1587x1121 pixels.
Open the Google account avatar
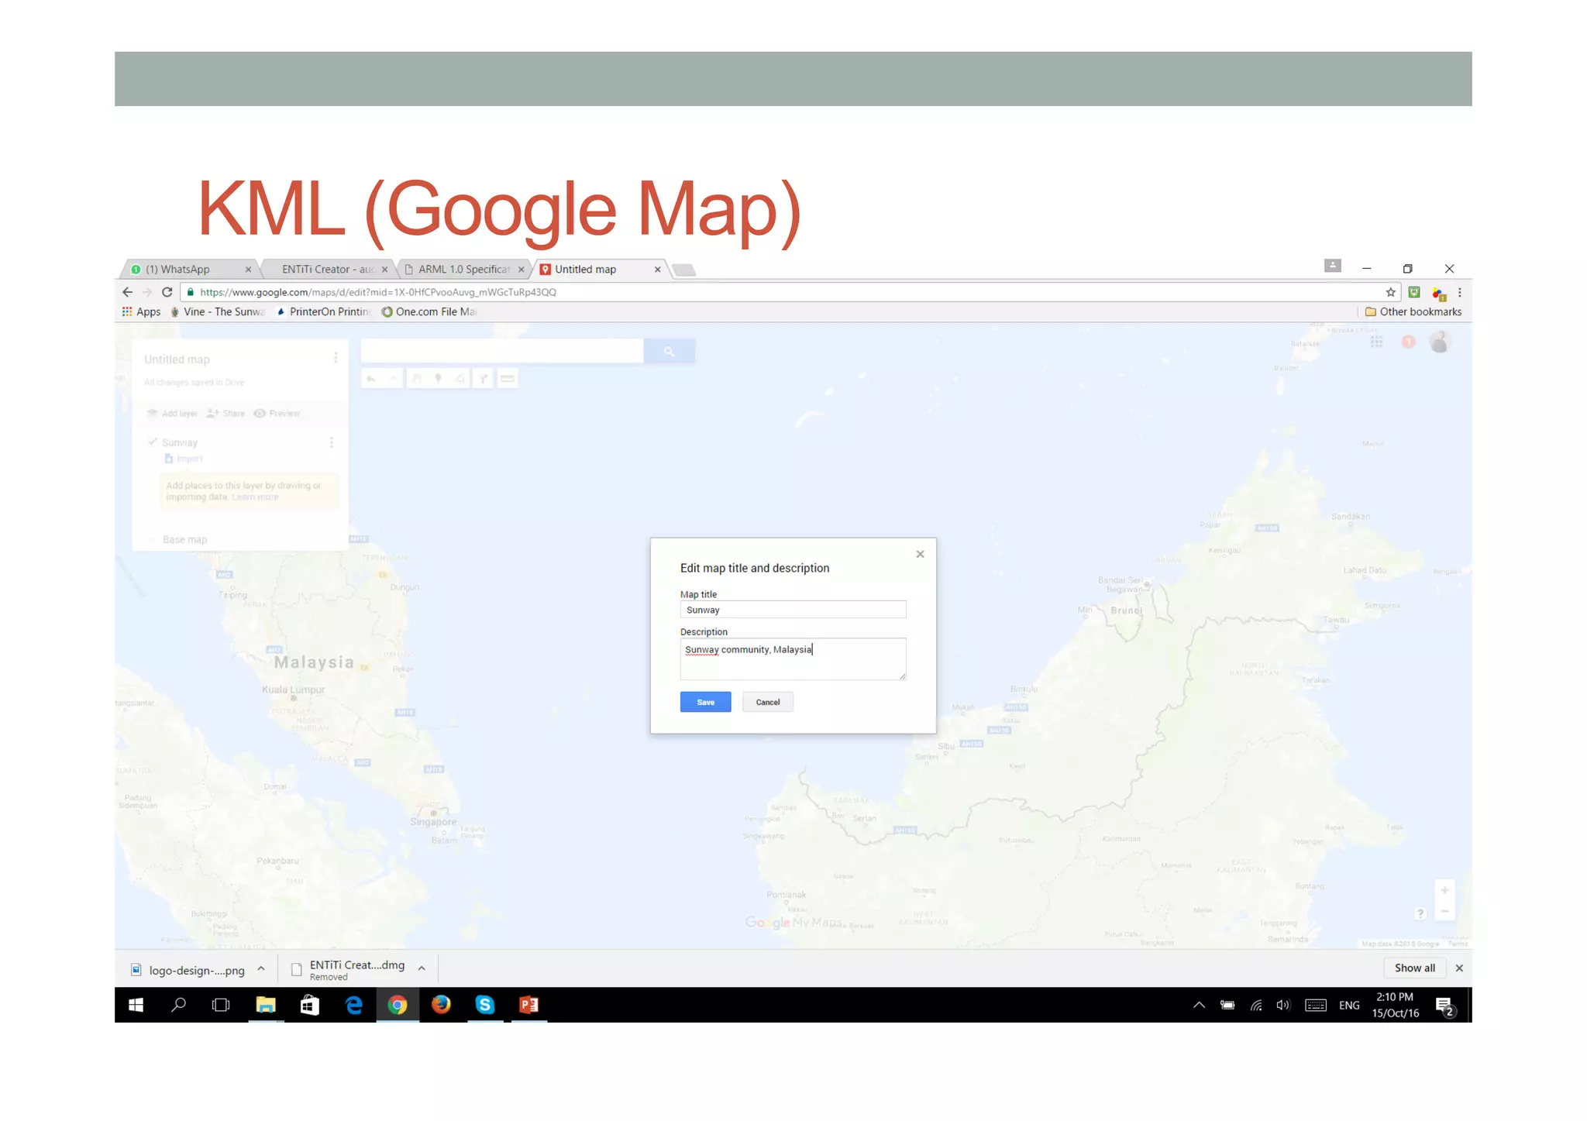(1440, 342)
